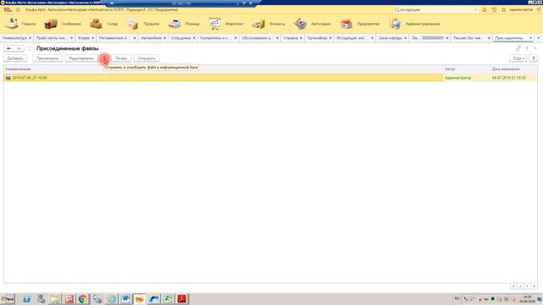Open the notifications bell
This screenshot has height=305, width=543.
click(484, 9)
